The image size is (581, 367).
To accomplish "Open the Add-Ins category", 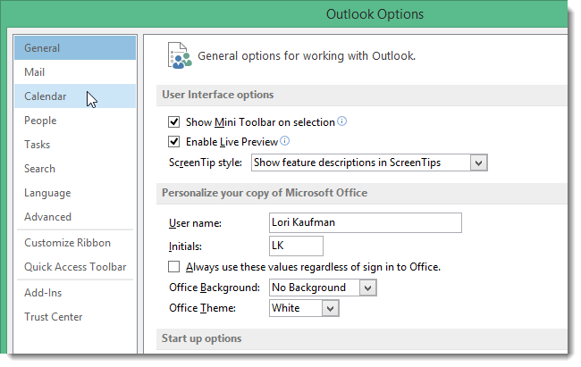I will (x=75, y=293).
